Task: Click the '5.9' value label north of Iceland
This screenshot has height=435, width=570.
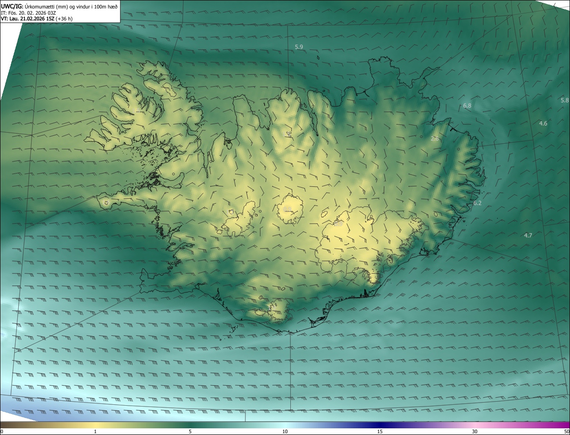Action: click(299, 47)
